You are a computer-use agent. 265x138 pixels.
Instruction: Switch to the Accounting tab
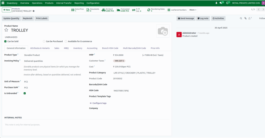(x=92, y=48)
